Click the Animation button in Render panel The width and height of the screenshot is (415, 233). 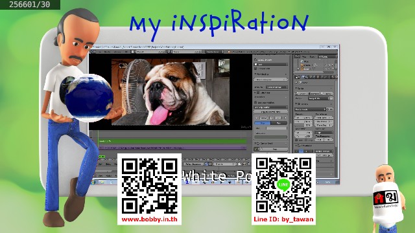pyautogui.click(x=314, y=93)
